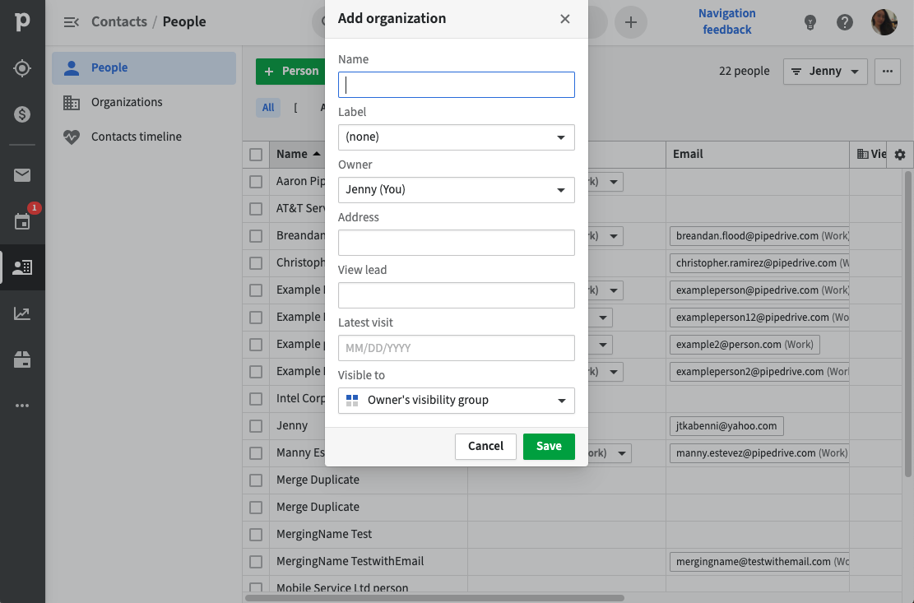Expand the Visible to dropdown
This screenshot has width=914, height=603.
tap(456, 401)
